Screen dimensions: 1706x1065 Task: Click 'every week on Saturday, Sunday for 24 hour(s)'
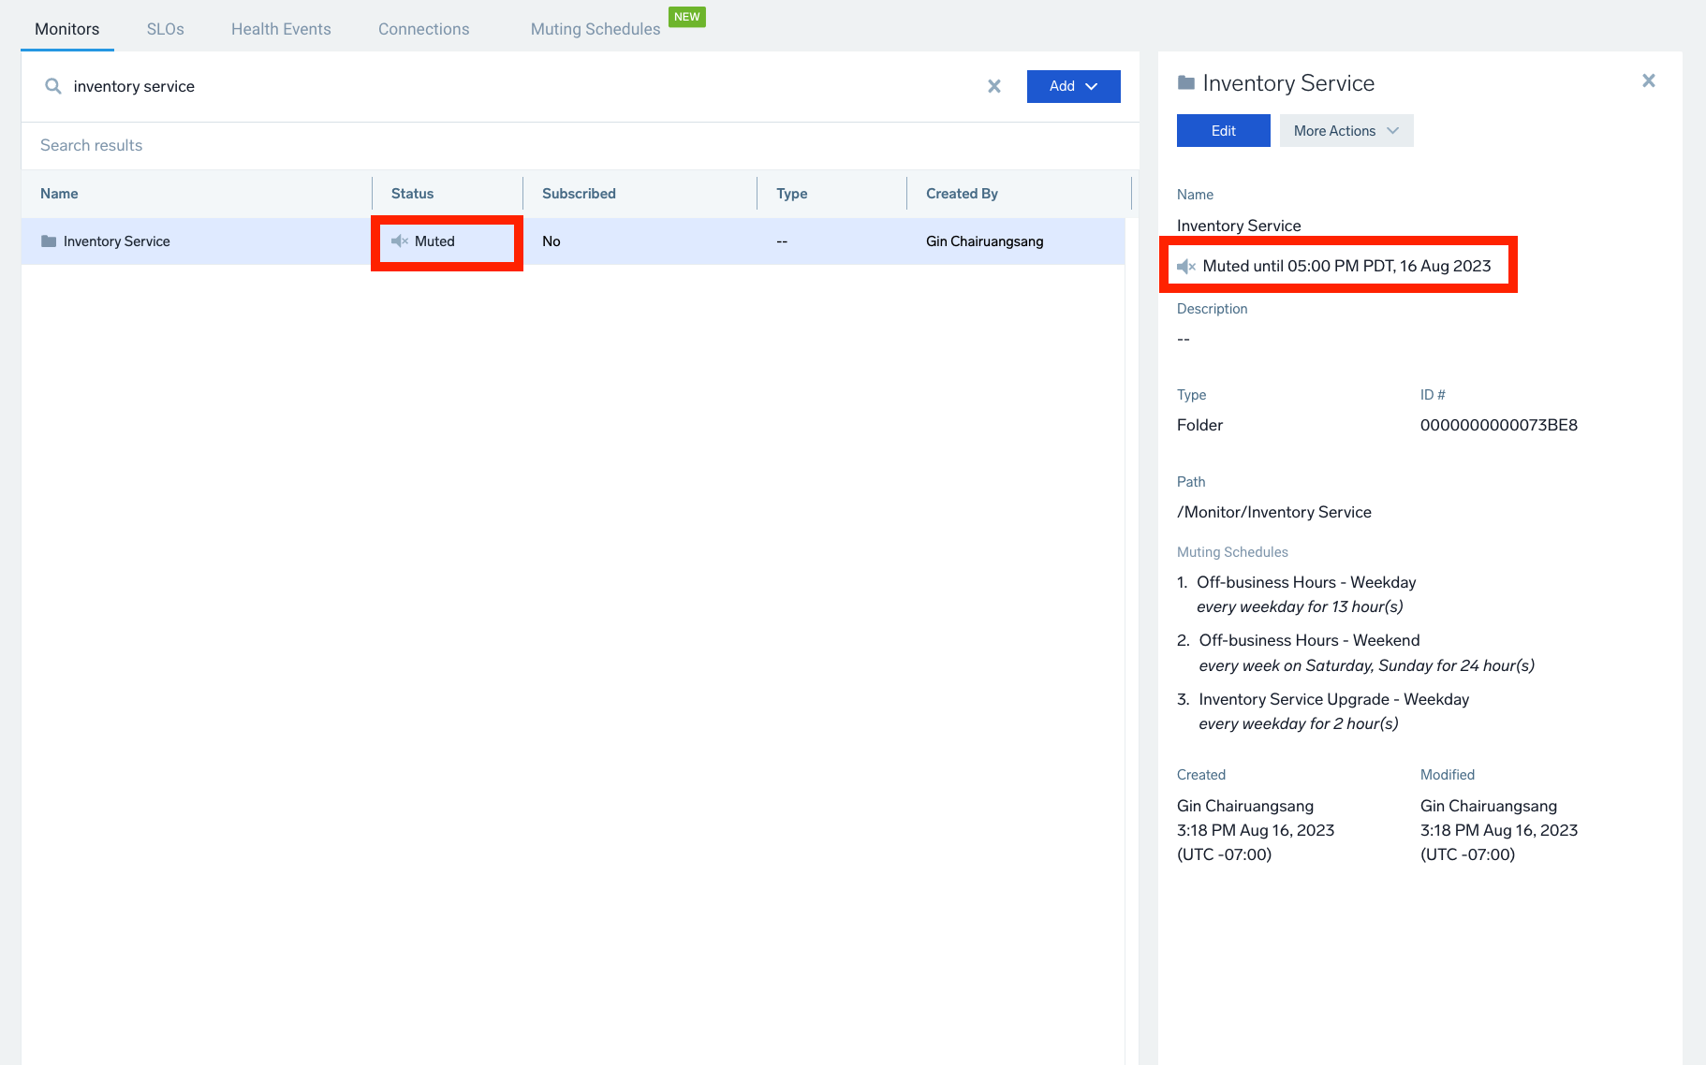tap(1367, 665)
